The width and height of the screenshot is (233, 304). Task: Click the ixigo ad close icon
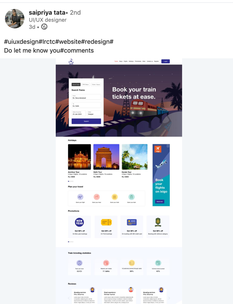(168, 146)
